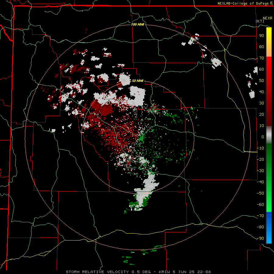Click the -10 scale value
This screenshot has width=274, height=274.
point(260,148)
